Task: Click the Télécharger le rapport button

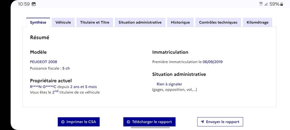Action: 149,122
